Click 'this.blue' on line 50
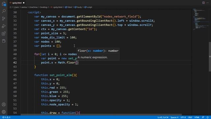This screenshot has height=119, width=211. pos(48,96)
